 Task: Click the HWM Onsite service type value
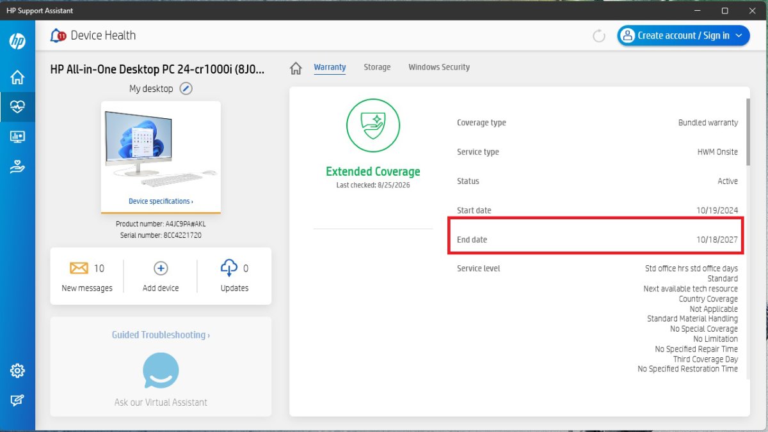(x=717, y=152)
